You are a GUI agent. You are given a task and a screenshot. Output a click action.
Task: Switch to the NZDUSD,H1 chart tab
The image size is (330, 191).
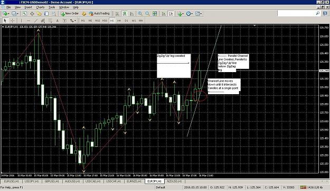coord(174,182)
